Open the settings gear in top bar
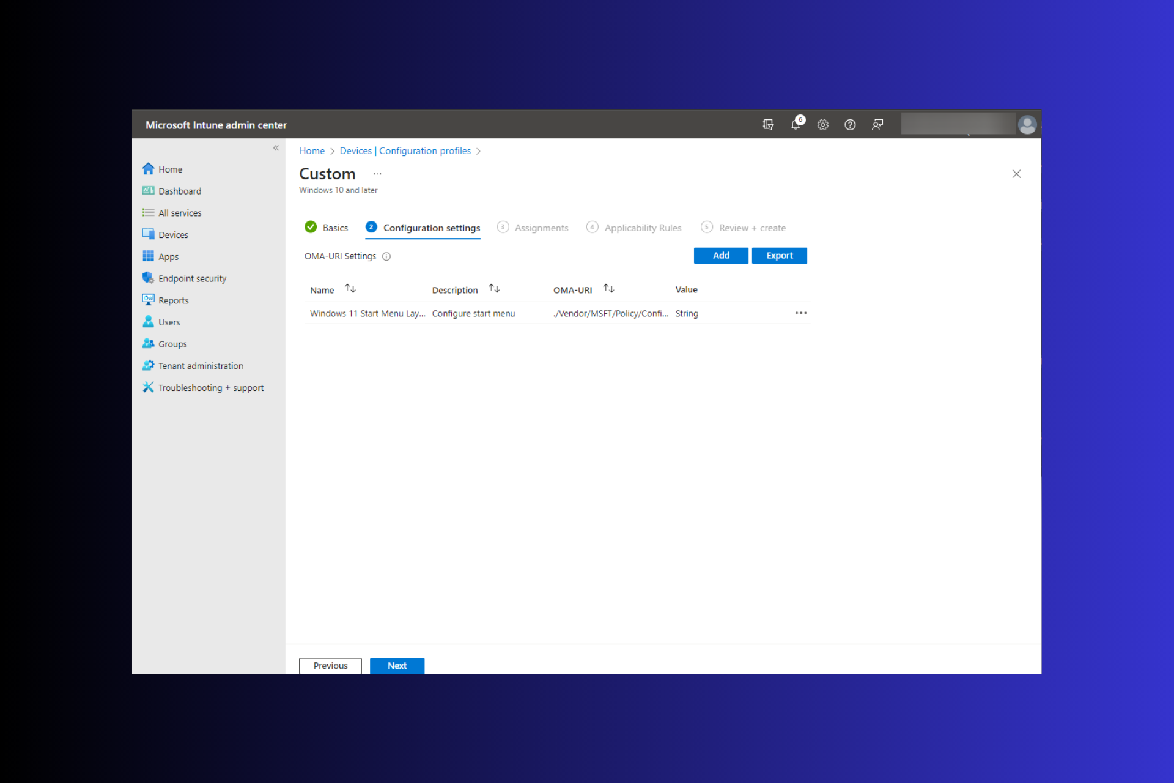This screenshot has width=1174, height=783. pos(822,124)
